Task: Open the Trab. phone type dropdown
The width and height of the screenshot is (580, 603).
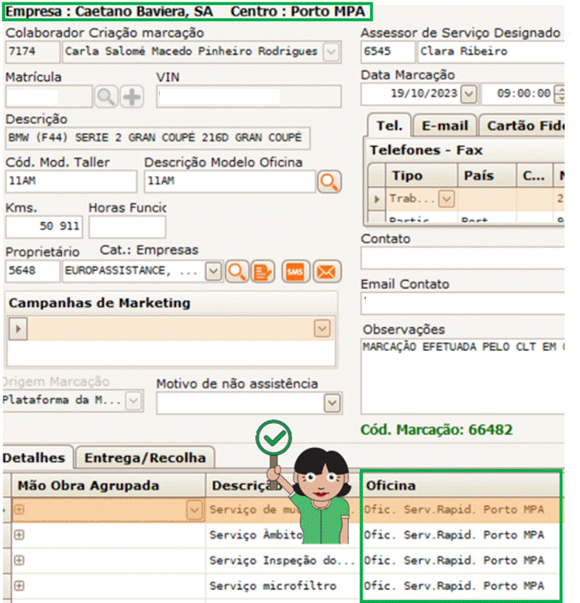Action: (446, 199)
